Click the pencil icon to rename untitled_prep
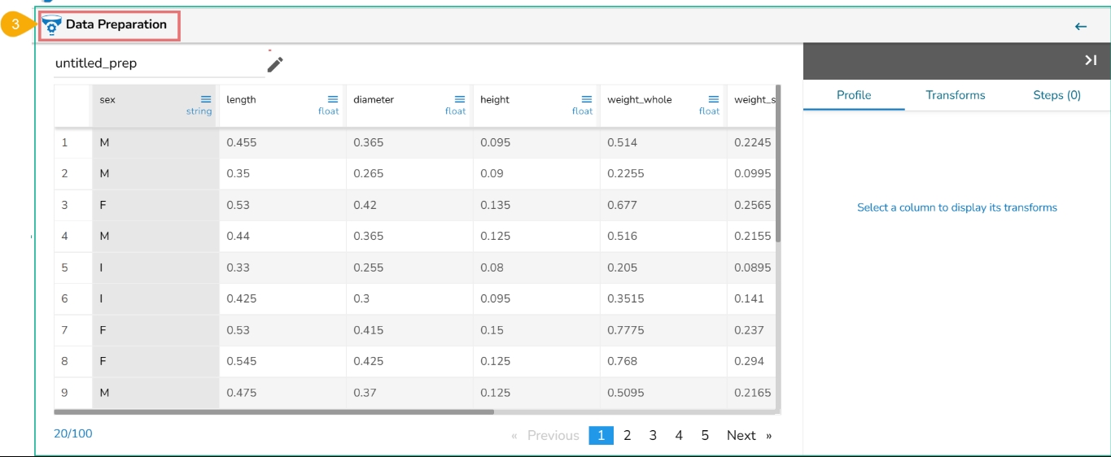Screen dimensions: 1111x457 275,64
